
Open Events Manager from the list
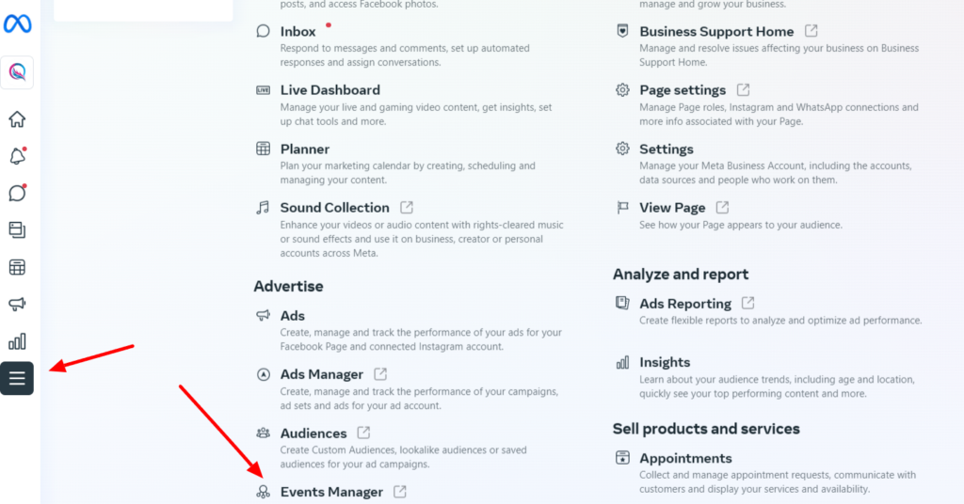point(331,492)
